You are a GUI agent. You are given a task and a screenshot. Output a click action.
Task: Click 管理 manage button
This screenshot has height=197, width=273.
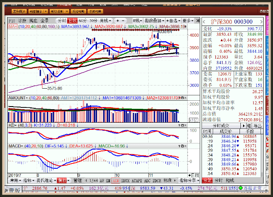pyautogui.click(x=78, y=180)
